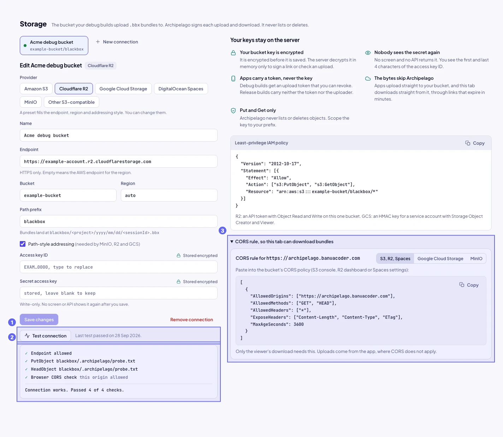Viewport: 503px width, 437px height.
Task: Click the Remove connection link
Action: click(x=191, y=319)
